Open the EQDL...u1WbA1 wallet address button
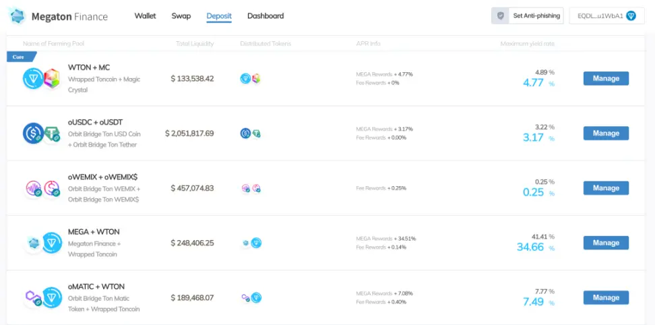The image size is (655, 325). (606, 16)
